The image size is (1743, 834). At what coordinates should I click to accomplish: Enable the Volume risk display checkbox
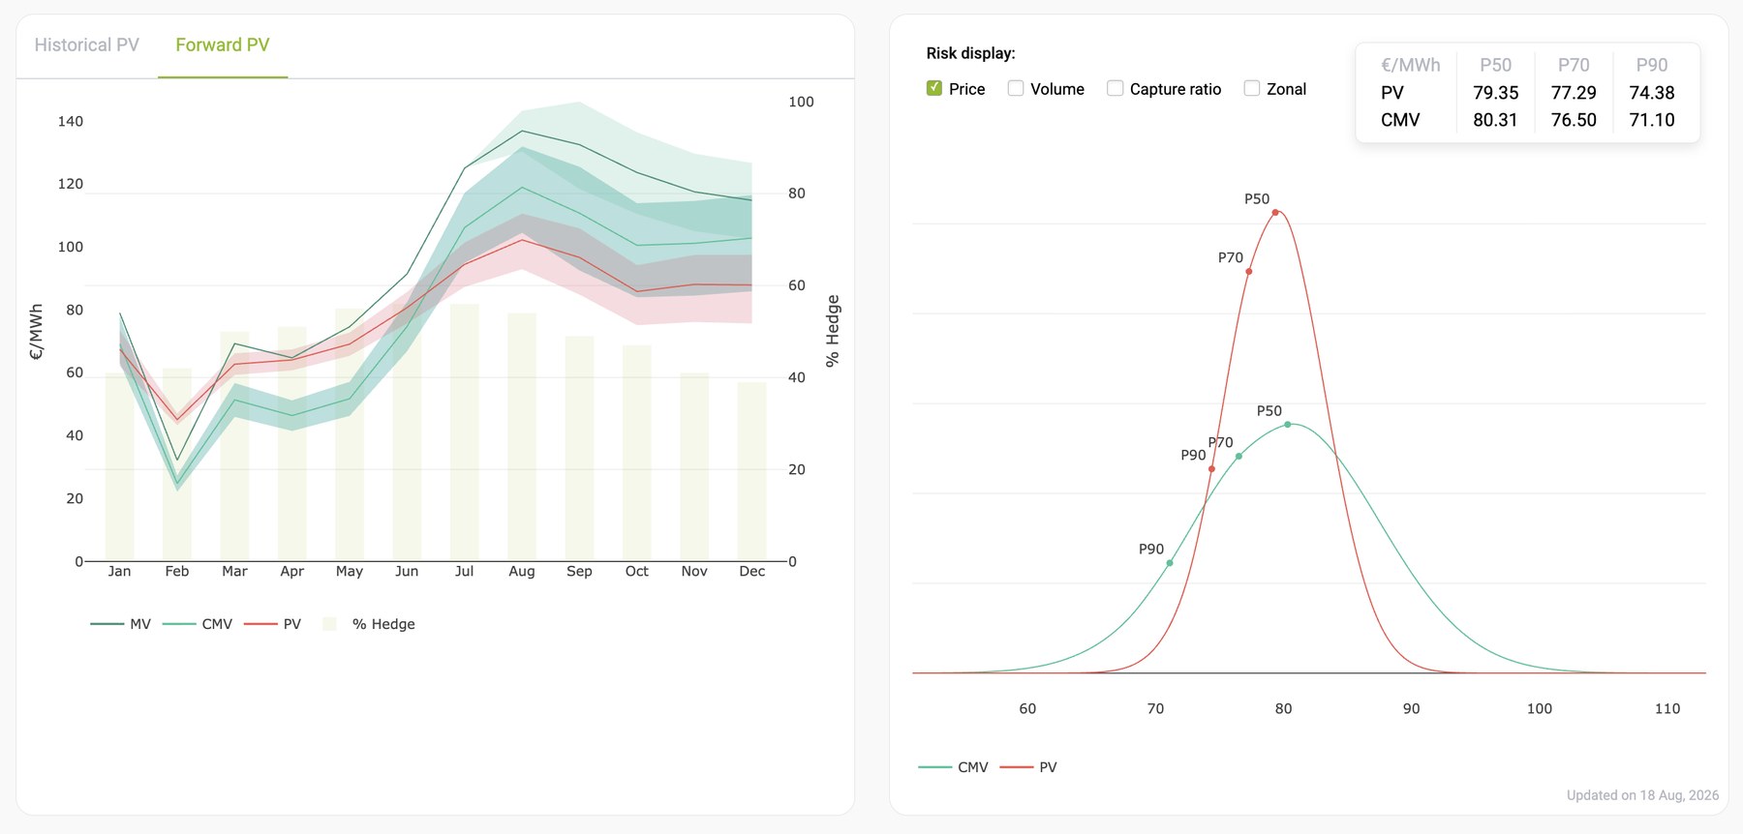point(1016,88)
